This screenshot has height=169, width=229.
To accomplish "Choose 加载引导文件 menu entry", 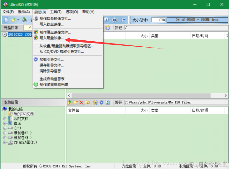I will coord(68,59).
